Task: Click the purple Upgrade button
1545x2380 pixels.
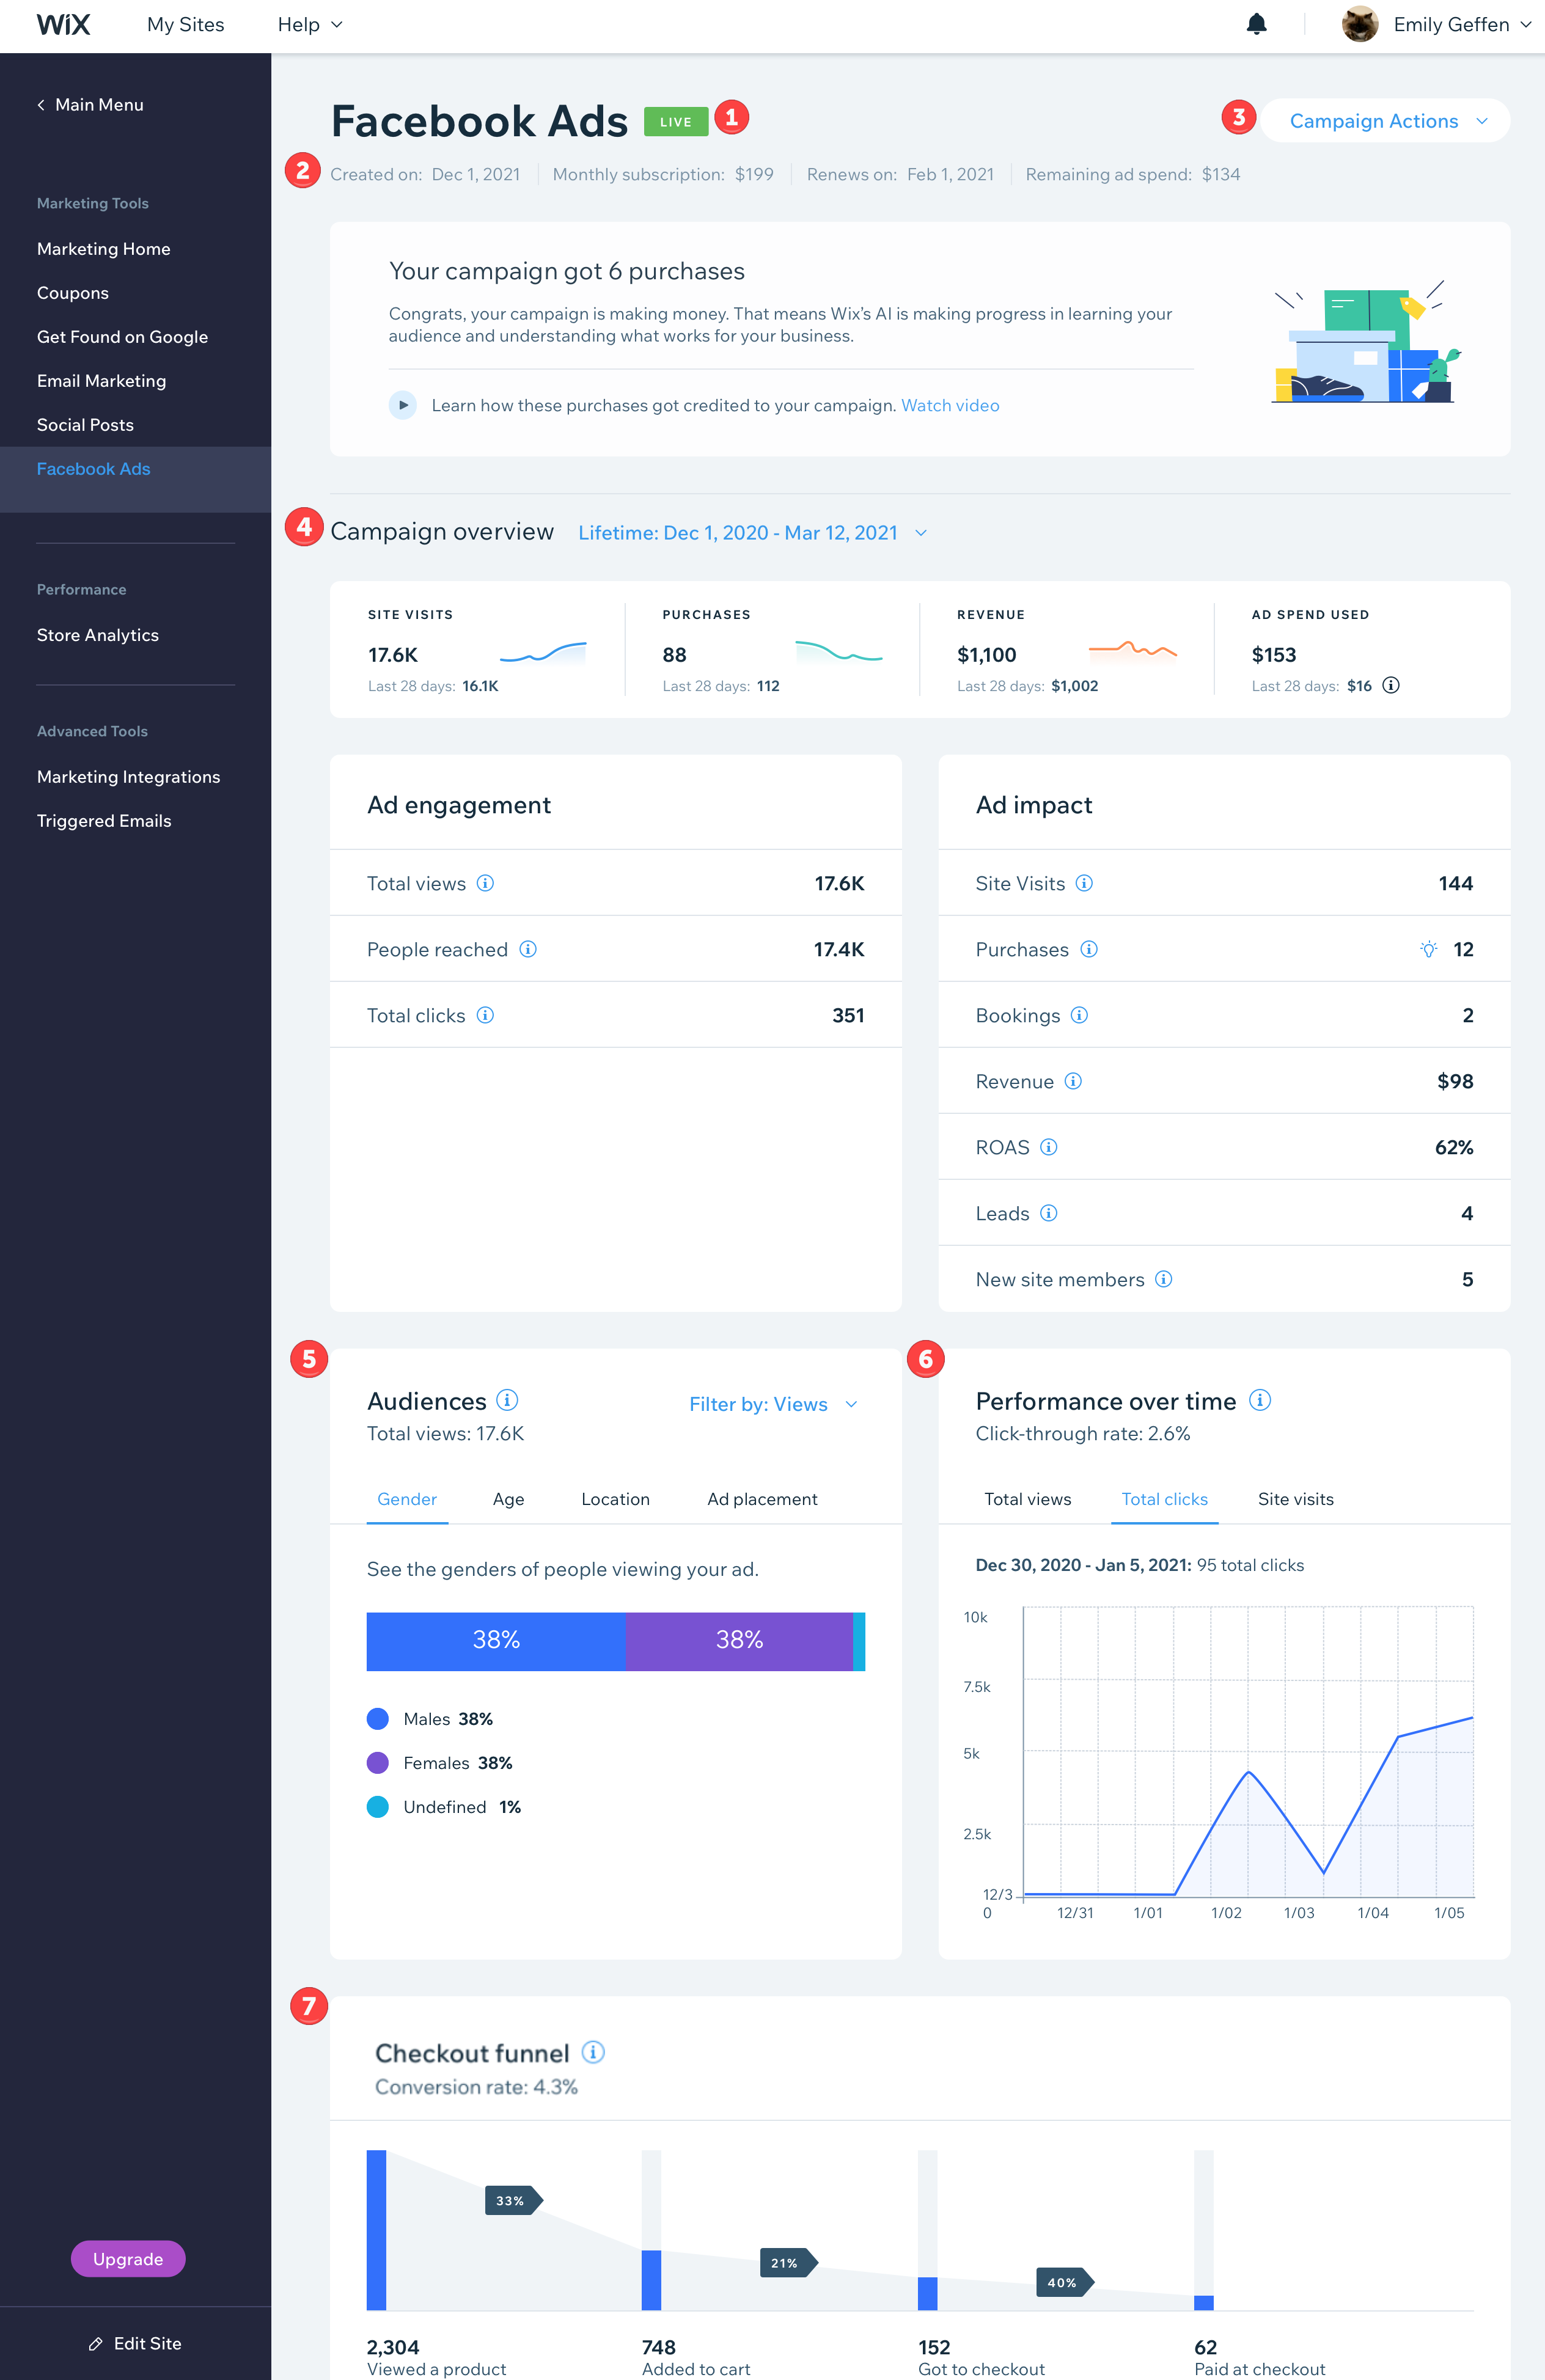Action: (128, 2259)
